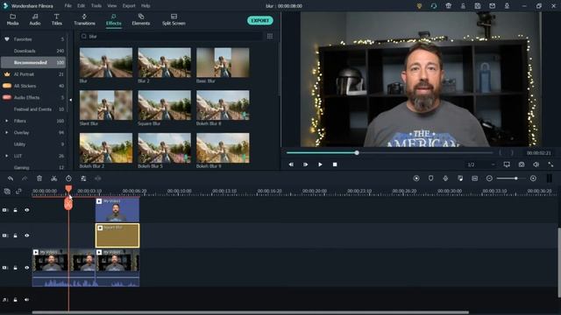Select the Square Blur clip on timeline
Image resolution: width=561 pixels, height=315 pixels.
click(x=117, y=235)
